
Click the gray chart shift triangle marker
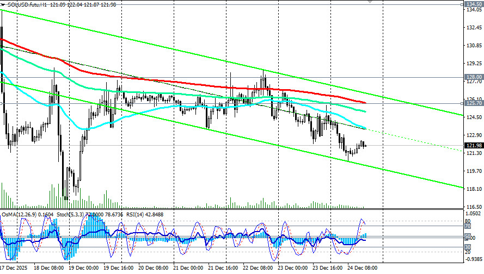pyautogui.click(x=371, y=2)
